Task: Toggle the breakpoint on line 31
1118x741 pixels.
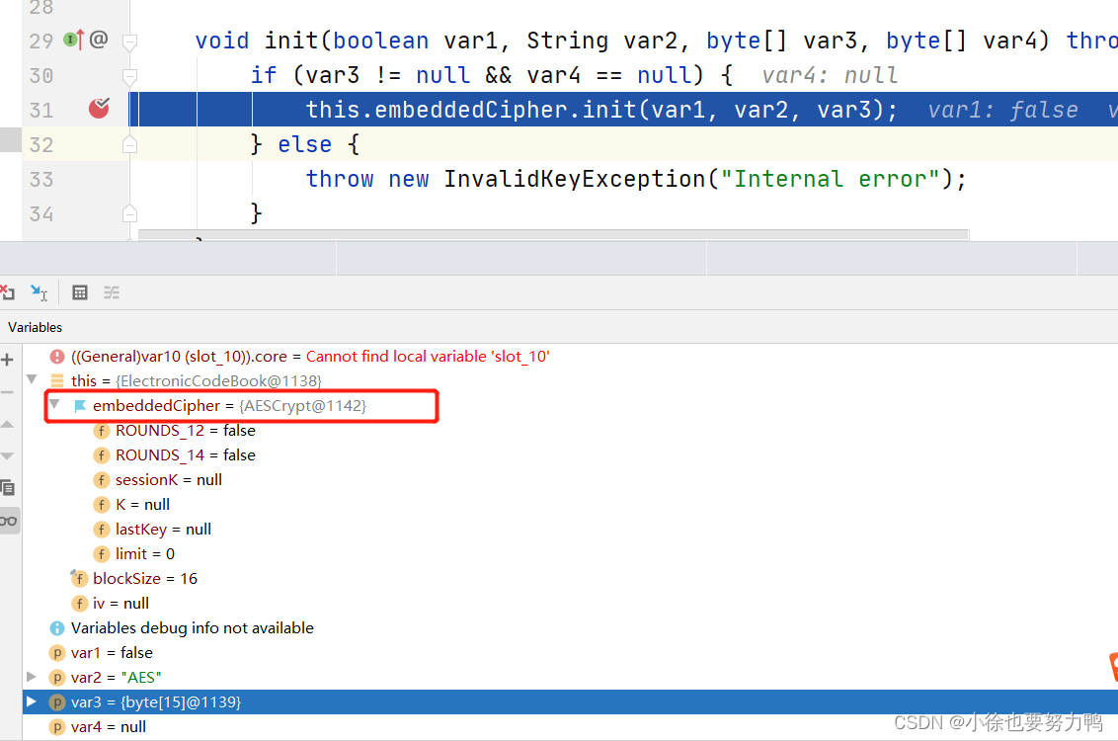Action: (x=99, y=109)
